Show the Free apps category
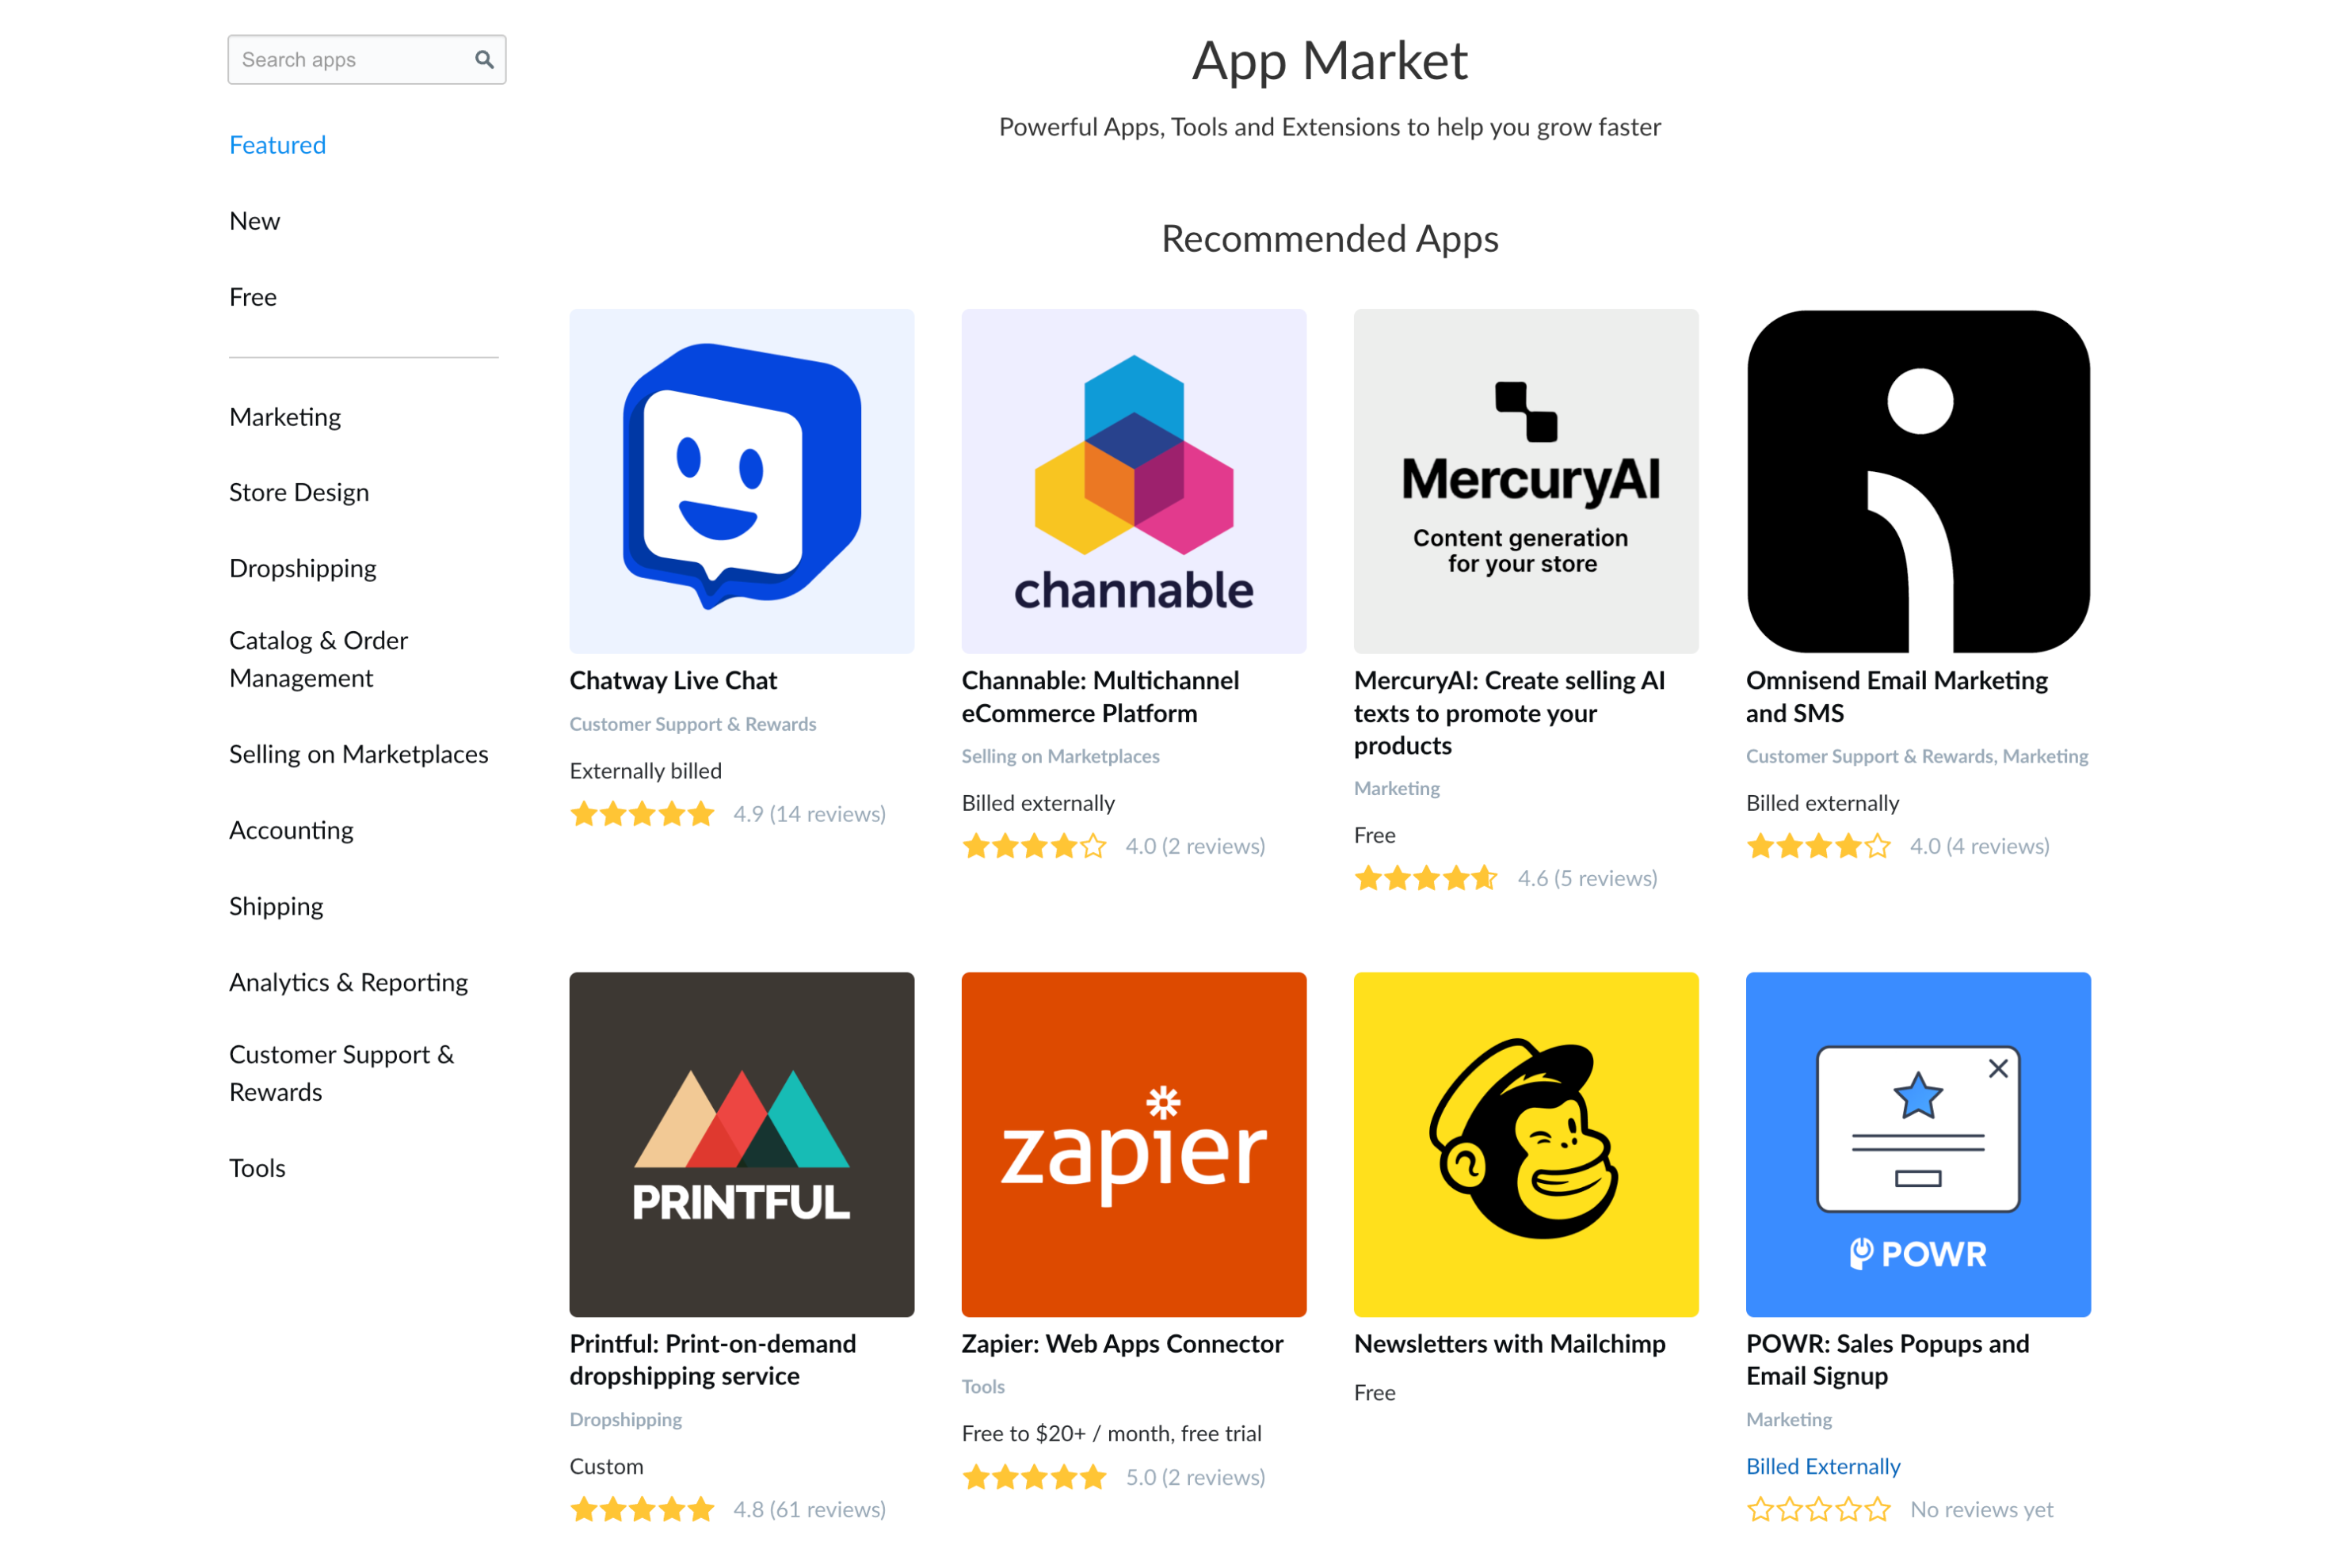This screenshot has height=1568, width=2334. [252, 297]
